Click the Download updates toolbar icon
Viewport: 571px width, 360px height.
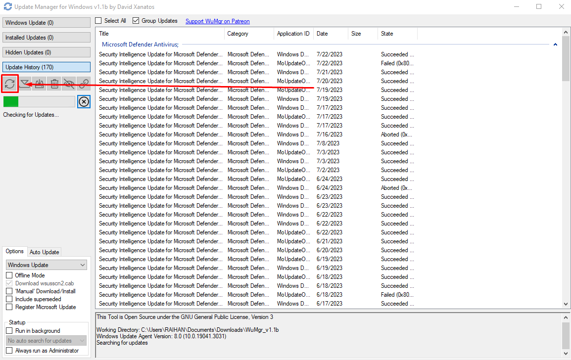coord(25,84)
